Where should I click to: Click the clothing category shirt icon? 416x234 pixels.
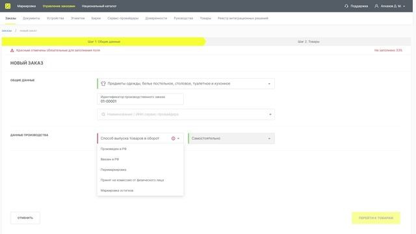tap(103, 84)
